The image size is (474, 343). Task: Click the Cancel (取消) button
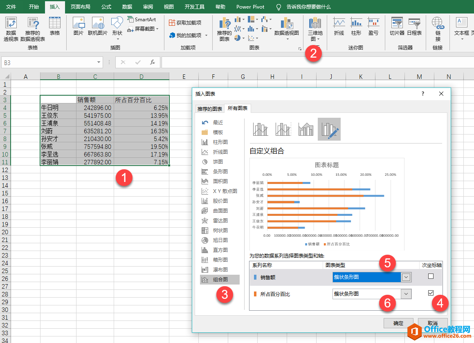[x=433, y=323]
